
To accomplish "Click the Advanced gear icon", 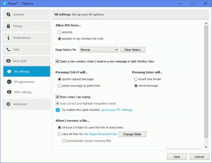I will tap(8, 104).
